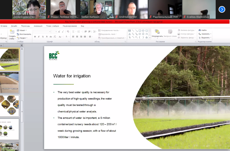Open the View (Вид) tab
This screenshot has width=230, height=151.
(x=82, y=26)
